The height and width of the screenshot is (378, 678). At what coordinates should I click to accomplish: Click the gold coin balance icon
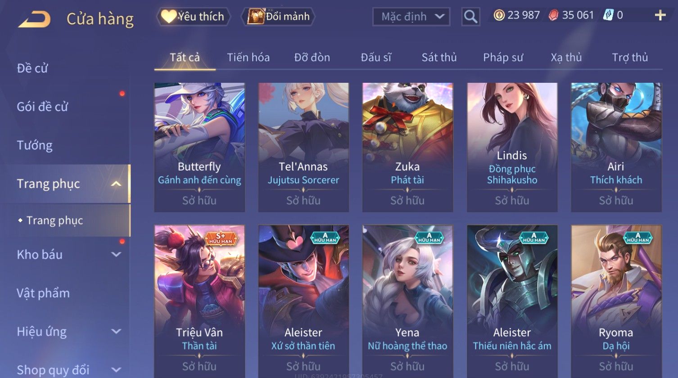click(499, 15)
